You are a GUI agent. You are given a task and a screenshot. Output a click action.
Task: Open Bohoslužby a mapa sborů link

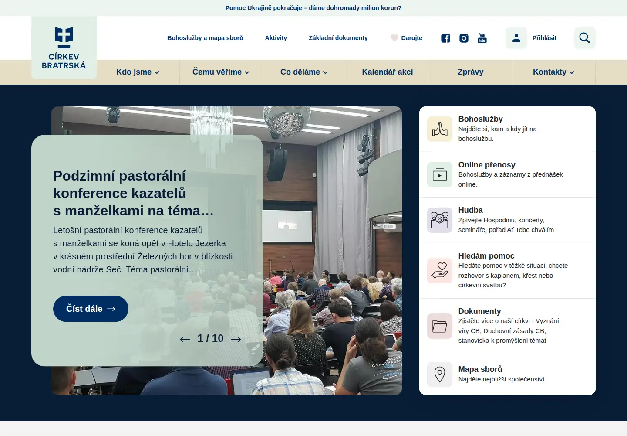(205, 38)
